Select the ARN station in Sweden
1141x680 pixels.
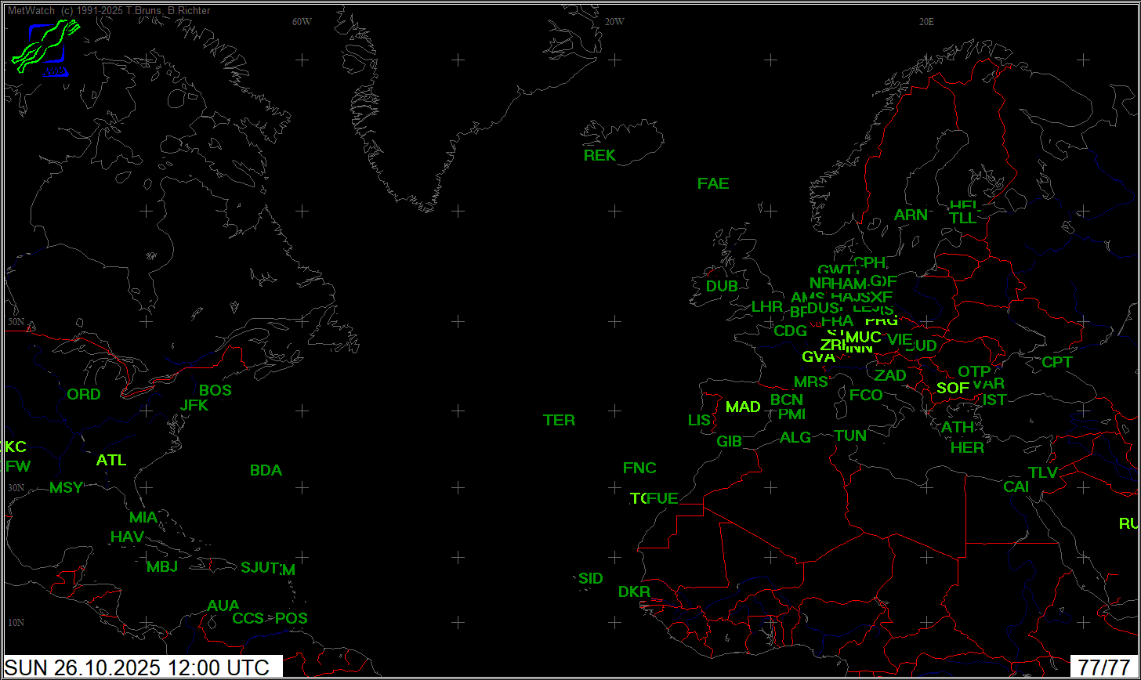point(911,215)
